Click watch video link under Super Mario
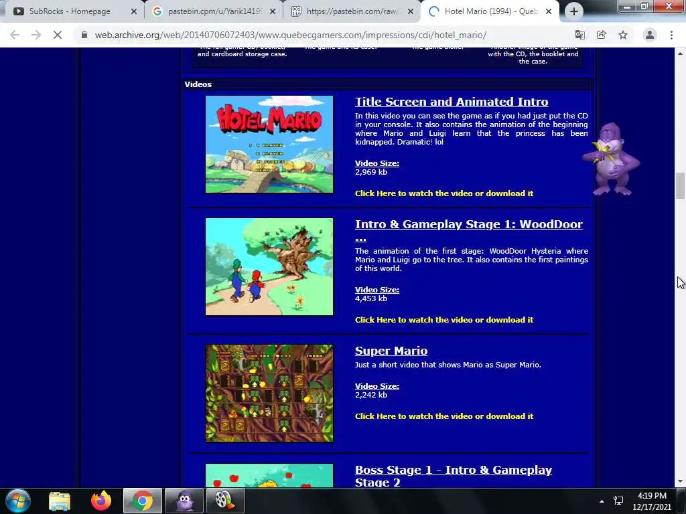 (444, 416)
